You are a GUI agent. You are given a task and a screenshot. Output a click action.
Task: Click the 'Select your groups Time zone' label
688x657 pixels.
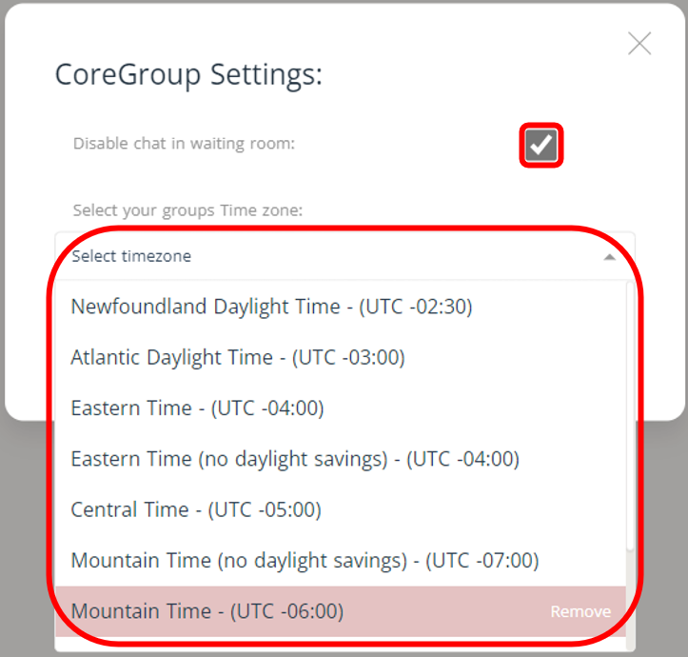[x=187, y=209]
